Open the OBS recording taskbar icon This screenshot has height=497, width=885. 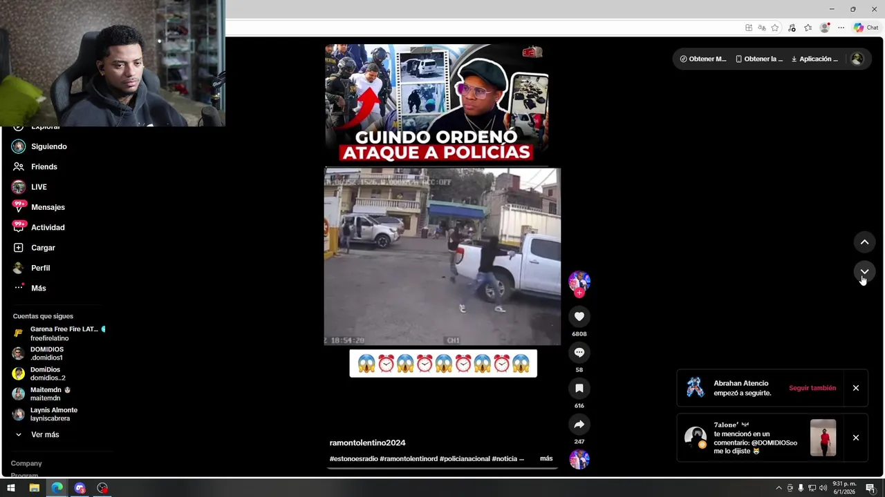coord(102,488)
